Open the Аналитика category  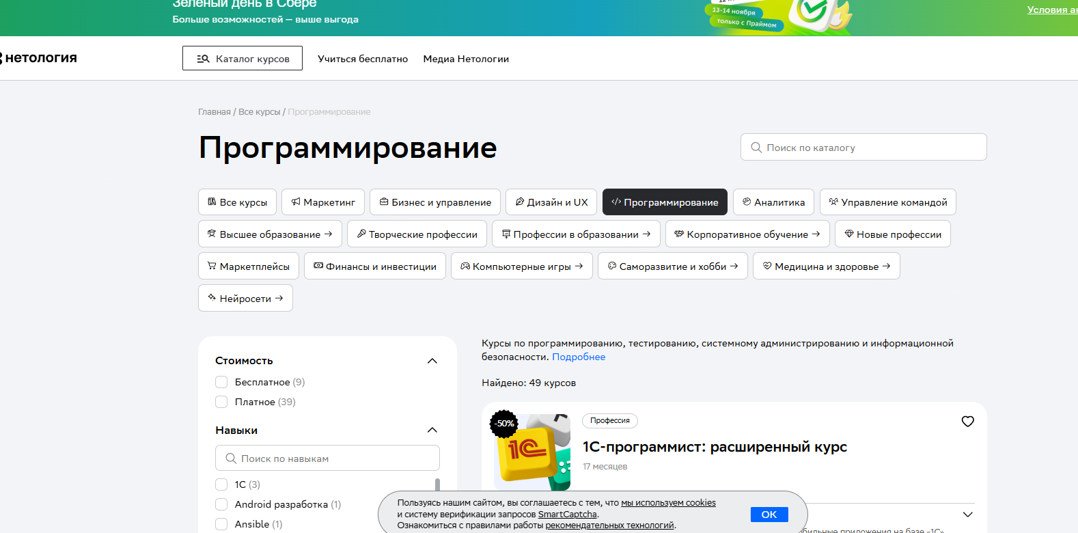click(x=773, y=202)
